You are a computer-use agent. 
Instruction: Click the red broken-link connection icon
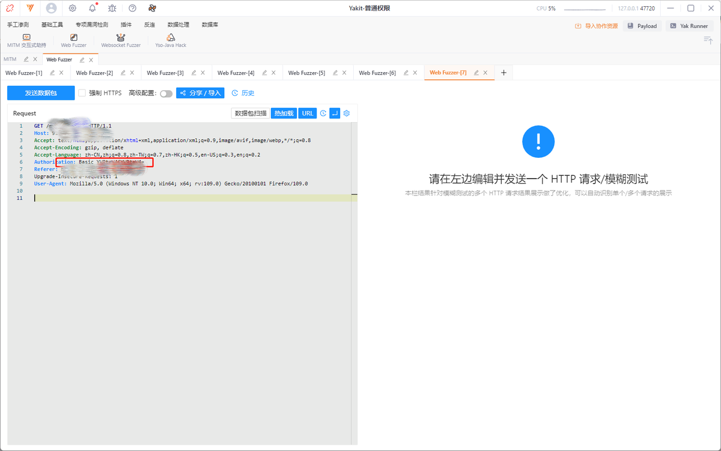pos(10,8)
